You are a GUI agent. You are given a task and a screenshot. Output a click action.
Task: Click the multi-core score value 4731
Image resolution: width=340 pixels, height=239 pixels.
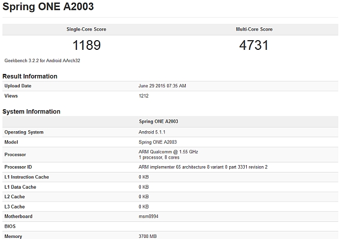click(x=254, y=45)
